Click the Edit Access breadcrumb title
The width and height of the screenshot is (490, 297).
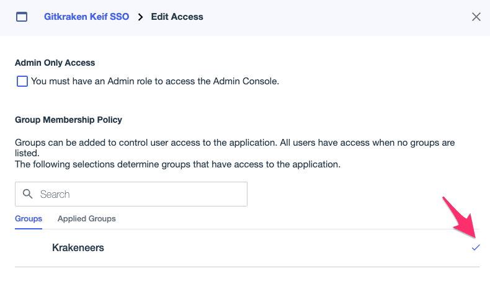point(177,17)
